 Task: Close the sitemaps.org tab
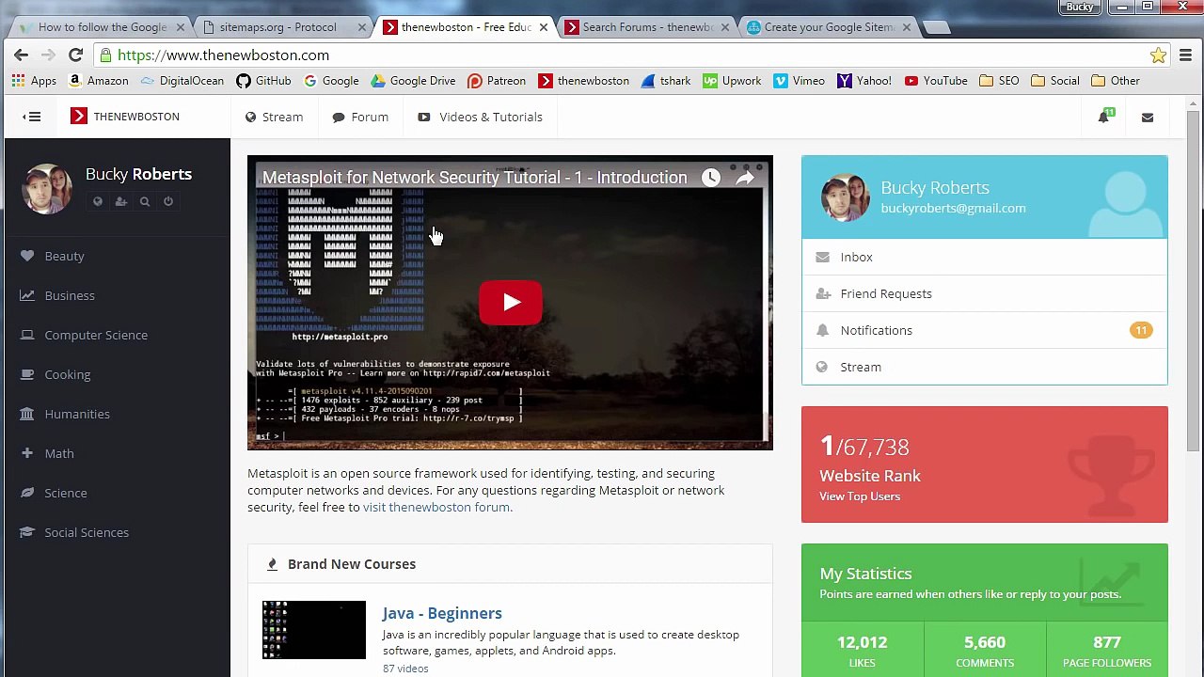361,27
